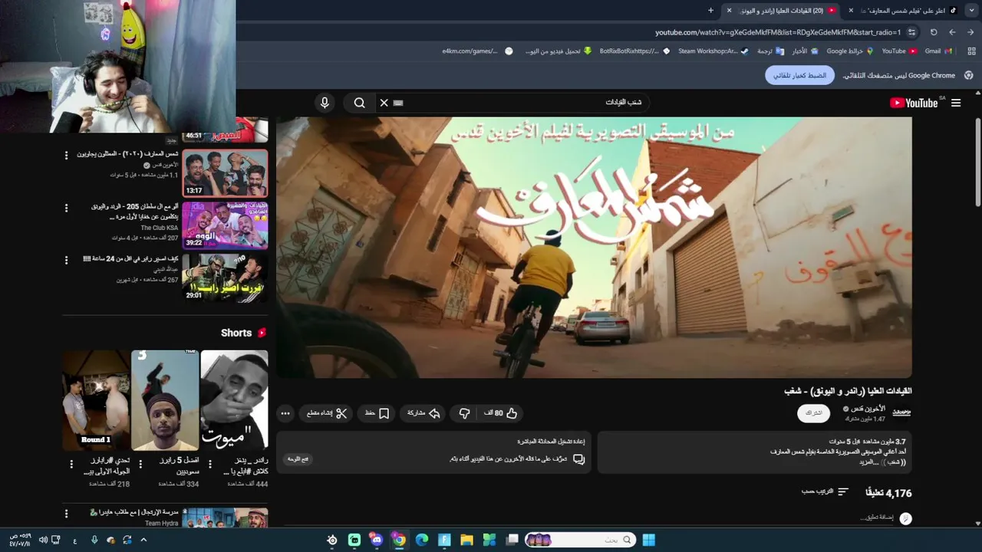Go back in Chrome navigation

coord(970,32)
